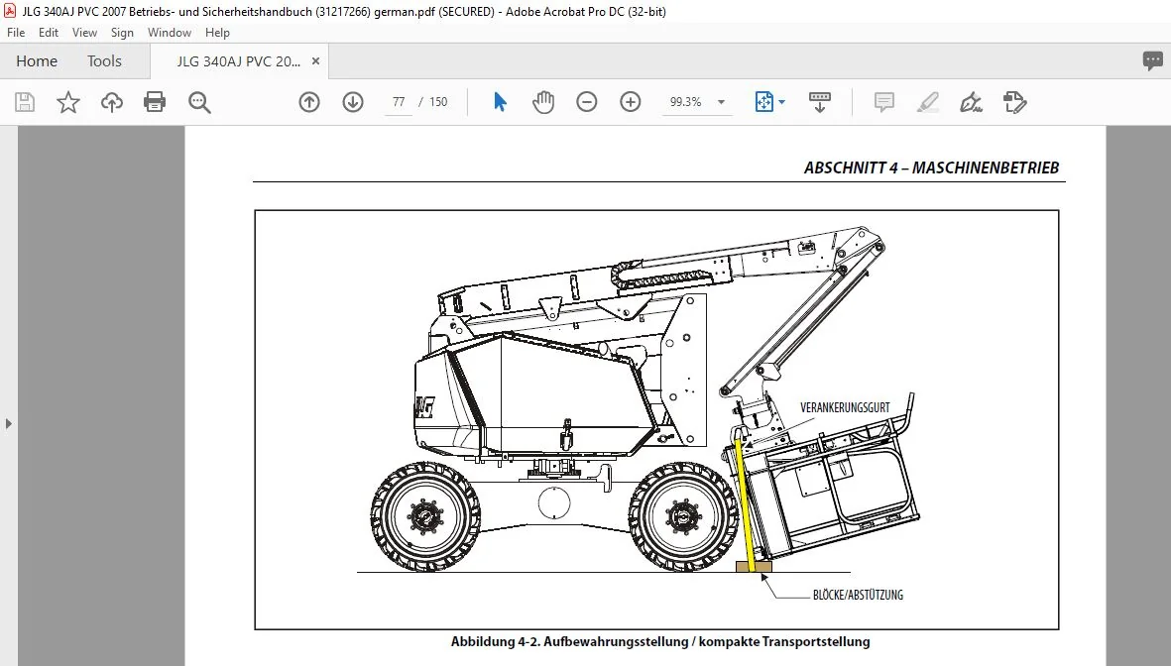
Task: Add a sticky note comment
Action: tap(884, 102)
